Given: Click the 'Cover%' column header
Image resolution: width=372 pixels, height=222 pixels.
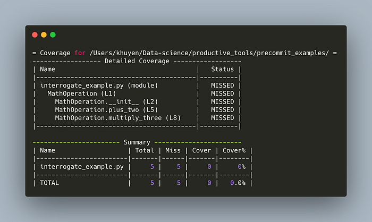Looking at the screenshot, I should coord(234,150).
